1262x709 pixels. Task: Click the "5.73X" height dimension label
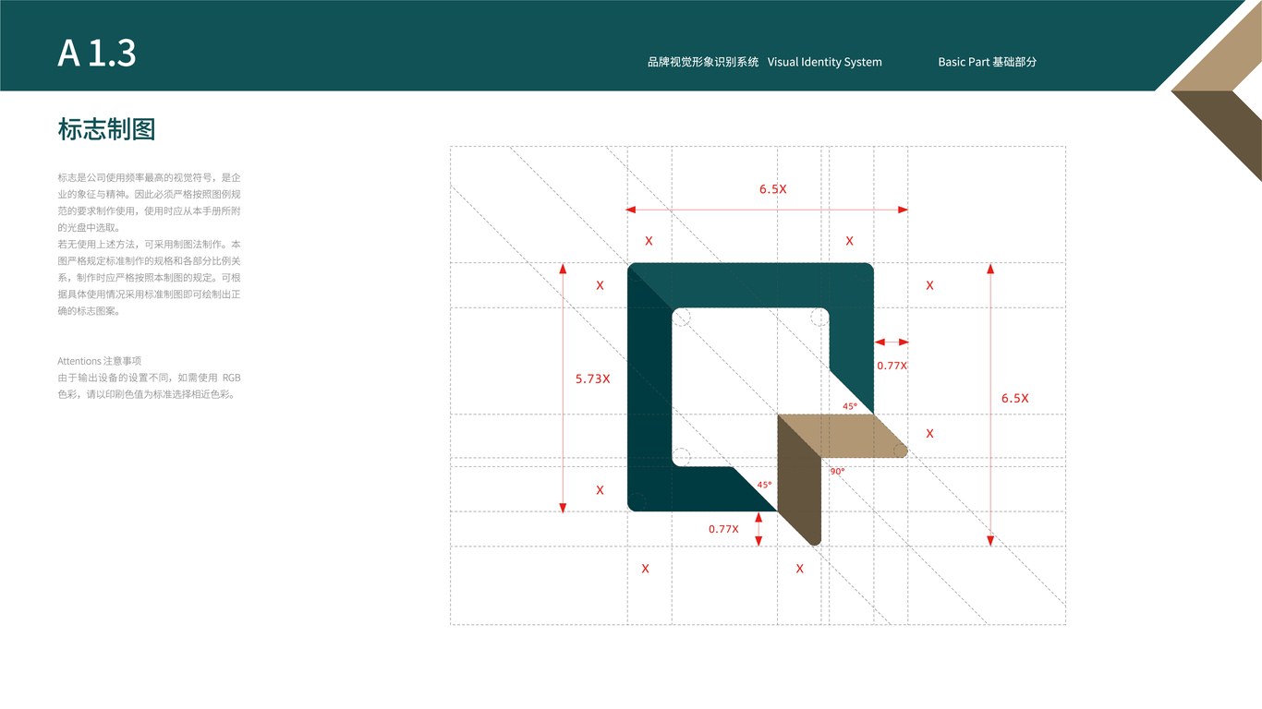pos(592,379)
